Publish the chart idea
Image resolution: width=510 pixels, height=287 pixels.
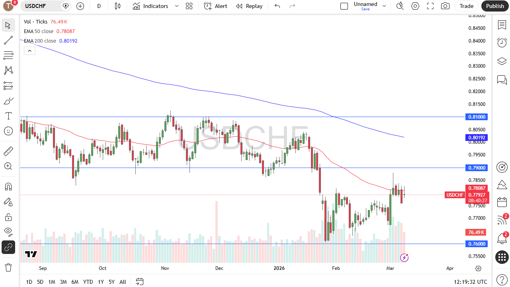click(495, 6)
